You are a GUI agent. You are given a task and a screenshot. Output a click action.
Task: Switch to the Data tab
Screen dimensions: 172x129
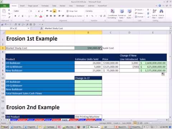tap(54, 6)
